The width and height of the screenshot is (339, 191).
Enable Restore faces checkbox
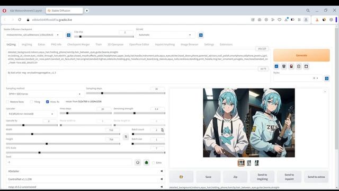pyautogui.click(x=7, y=102)
